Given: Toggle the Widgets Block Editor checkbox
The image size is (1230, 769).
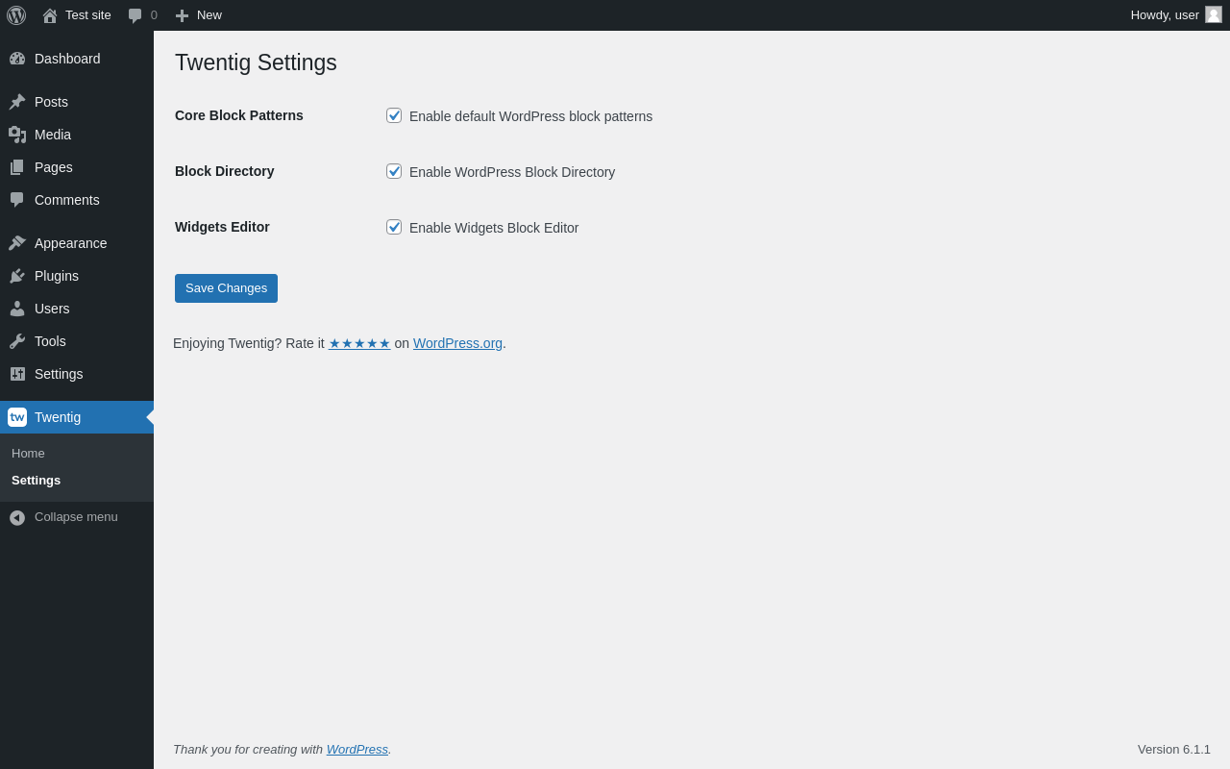Looking at the screenshot, I should tap(394, 227).
